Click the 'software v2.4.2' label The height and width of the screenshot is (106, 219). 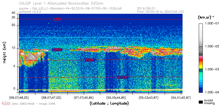[x=30, y=12]
